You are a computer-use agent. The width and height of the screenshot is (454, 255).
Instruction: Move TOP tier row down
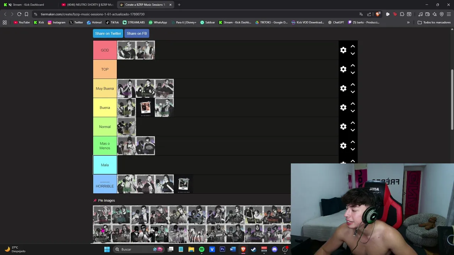pyautogui.click(x=353, y=73)
